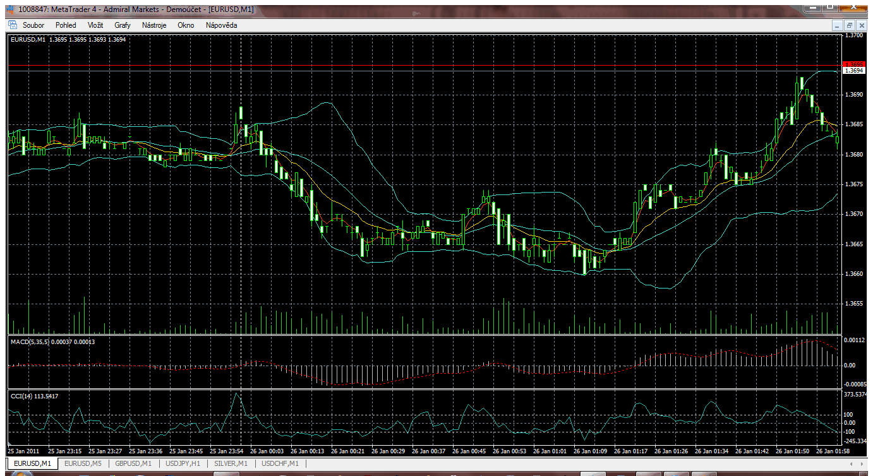Viewport: 873px width, 476px height.
Task: Click the chart document icon beside Soubor
Action: (12, 25)
